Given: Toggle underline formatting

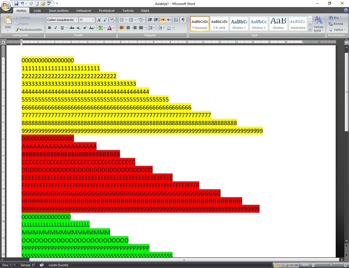Looking at the screenshot, I should click(62, 28).
